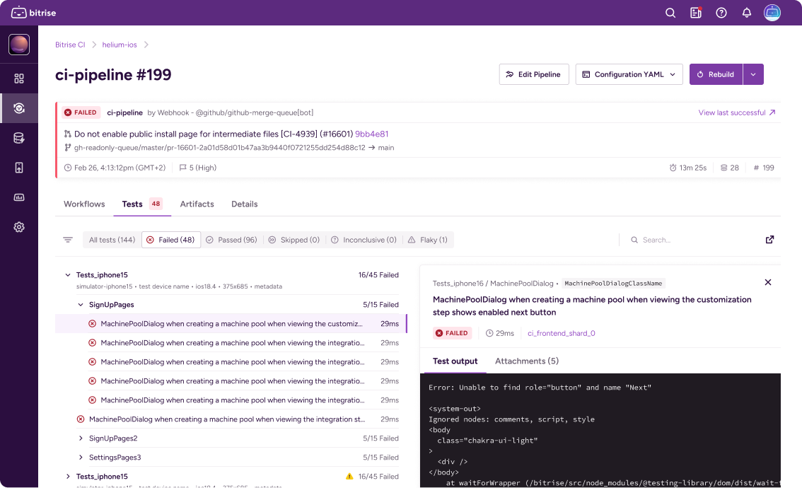Follow the View last successful link
The width and height of the screenshot is (802, 488).
736,112
